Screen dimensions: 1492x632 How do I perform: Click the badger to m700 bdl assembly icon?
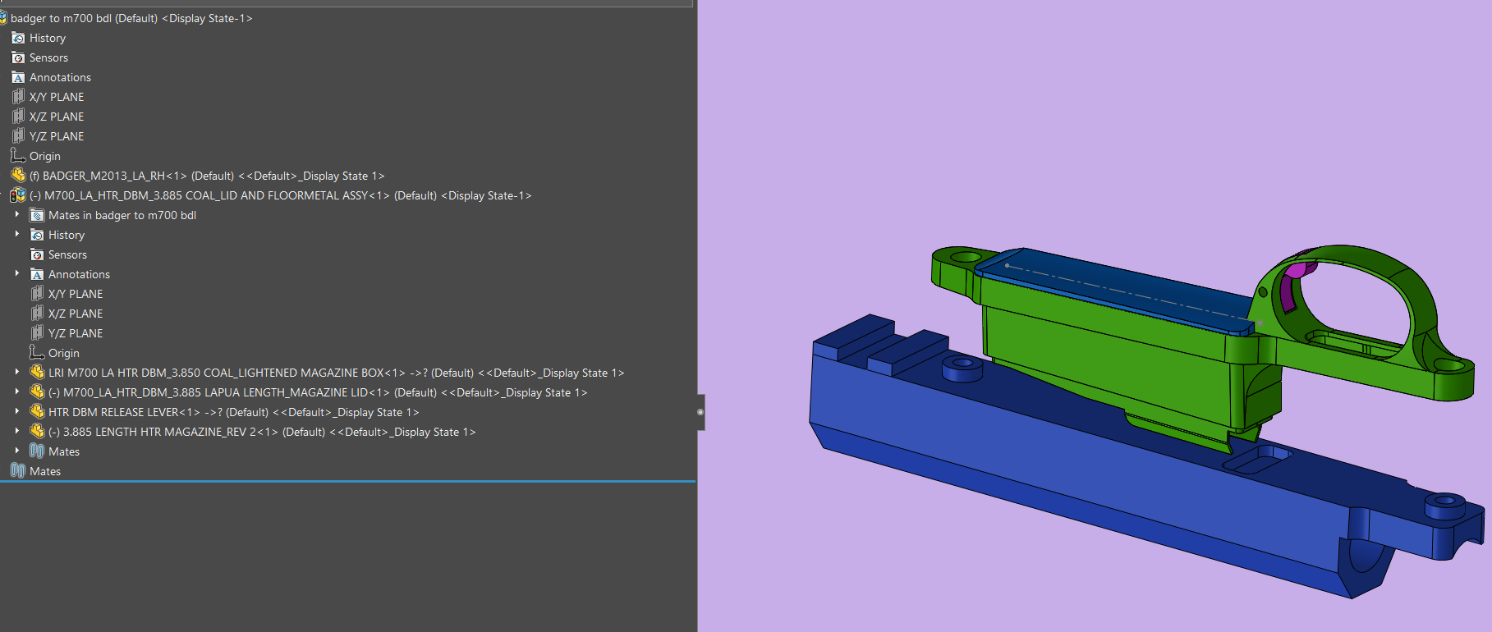[x=3, y=18]
